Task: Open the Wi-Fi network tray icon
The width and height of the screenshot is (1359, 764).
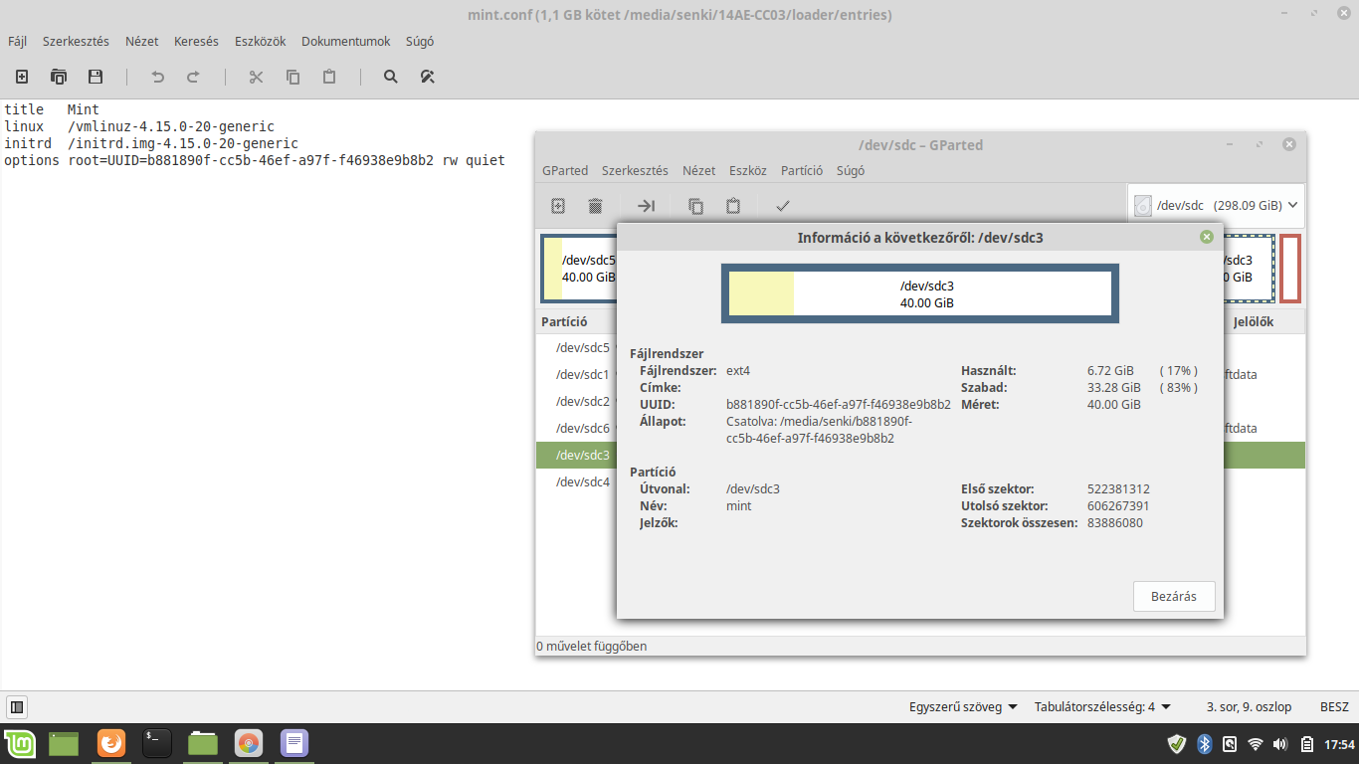Action: 1256,743
